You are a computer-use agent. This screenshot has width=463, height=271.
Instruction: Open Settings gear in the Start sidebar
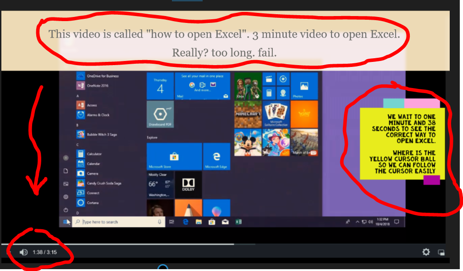coord(66,197)
